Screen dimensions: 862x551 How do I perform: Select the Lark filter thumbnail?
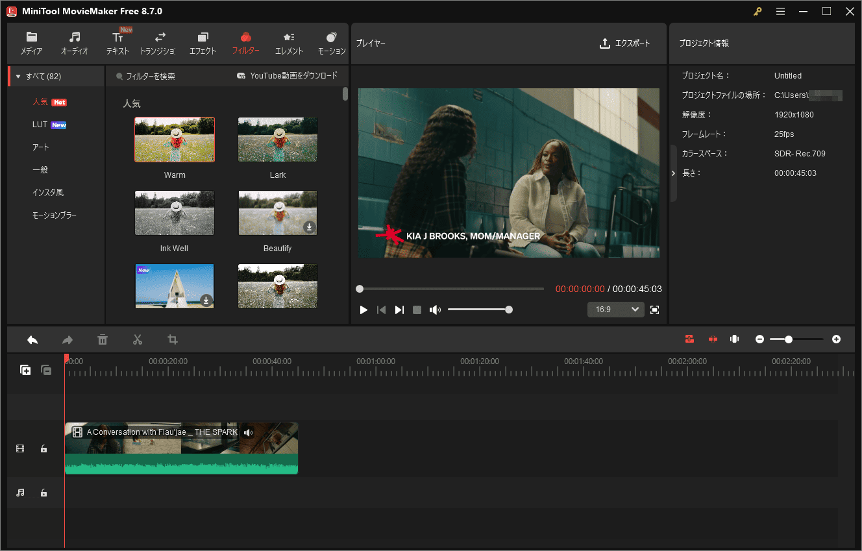[278, 140]
